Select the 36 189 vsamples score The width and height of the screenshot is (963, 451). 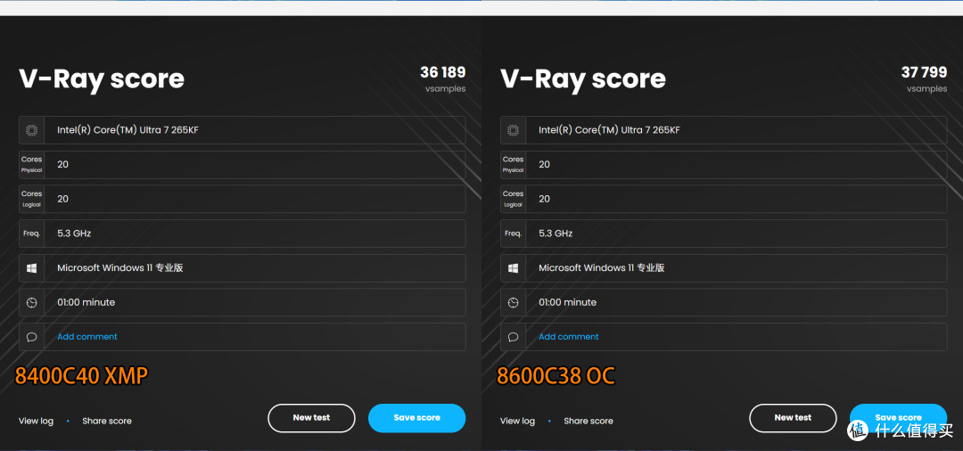(443, 72)
